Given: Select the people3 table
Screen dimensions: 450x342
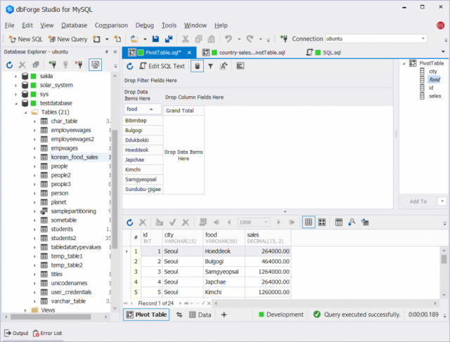Looking at the screenshot, I should [61, 184].
